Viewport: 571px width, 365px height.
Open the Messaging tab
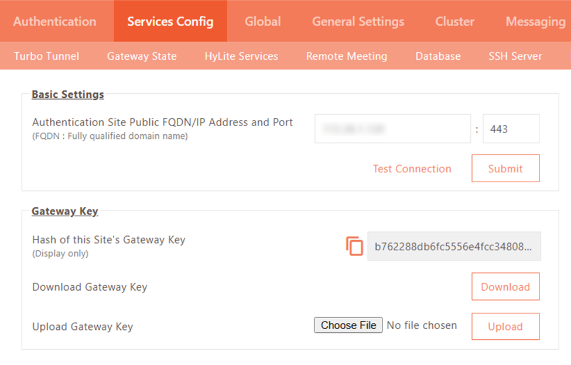pos(535,22)
